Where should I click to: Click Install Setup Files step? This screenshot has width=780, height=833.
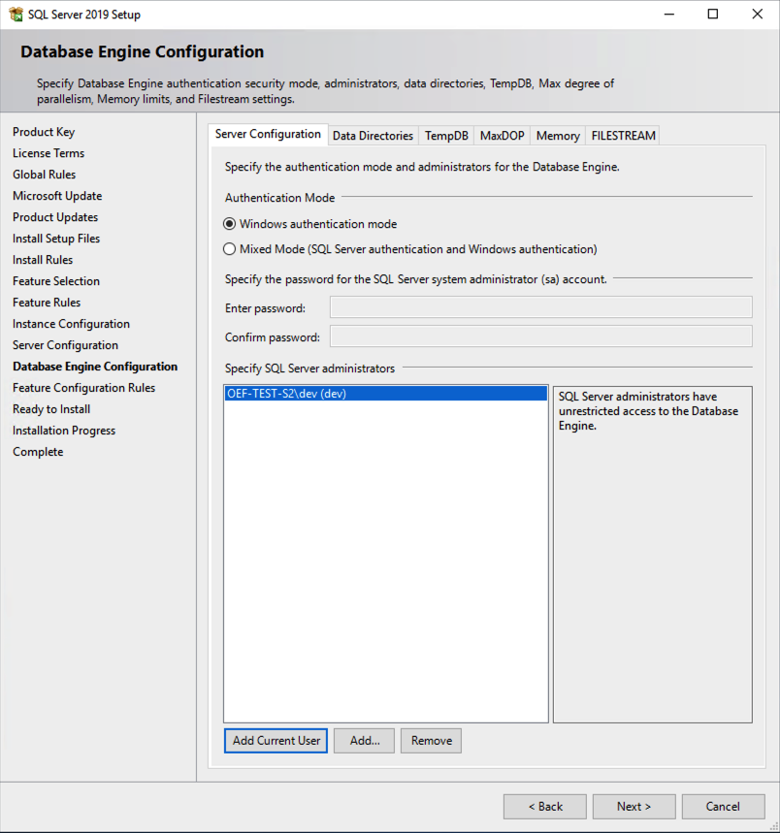[56, 239]
